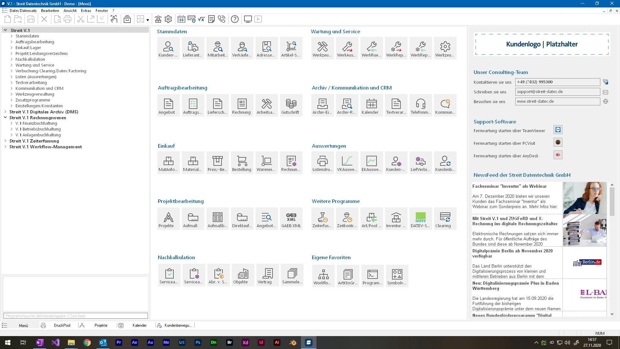Click the www.streit-datec.de website field

(557, 101)
